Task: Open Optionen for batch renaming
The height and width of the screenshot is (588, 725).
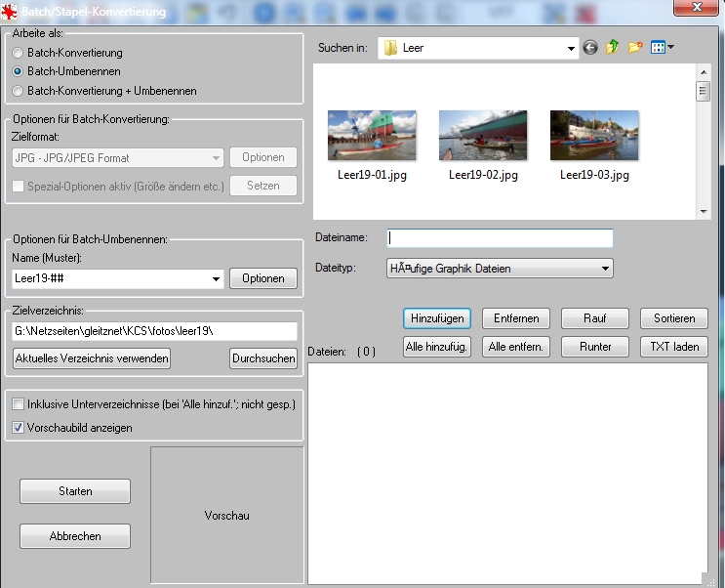Action: [x=263, y=278]
